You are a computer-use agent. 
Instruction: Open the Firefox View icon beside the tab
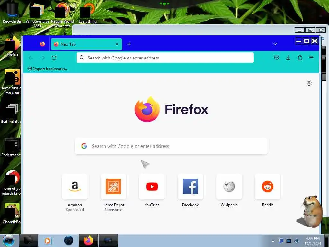coord(42,44)
